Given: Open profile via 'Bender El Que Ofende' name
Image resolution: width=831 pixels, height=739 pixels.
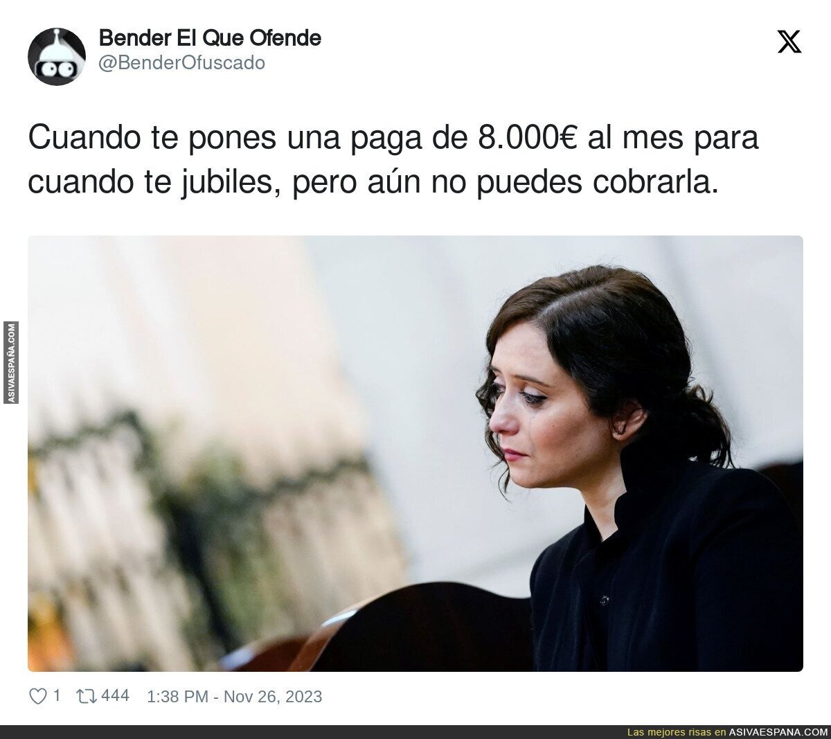Looking at the screenshot, I should coord(210,38).
